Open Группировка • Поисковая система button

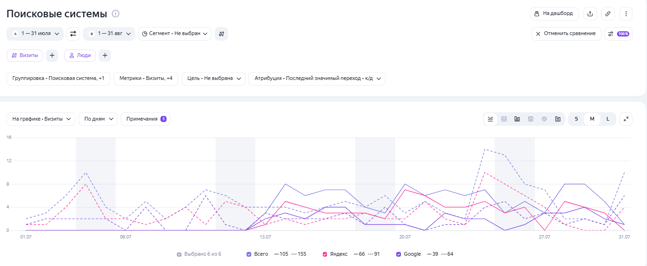[x=58, y=79]
